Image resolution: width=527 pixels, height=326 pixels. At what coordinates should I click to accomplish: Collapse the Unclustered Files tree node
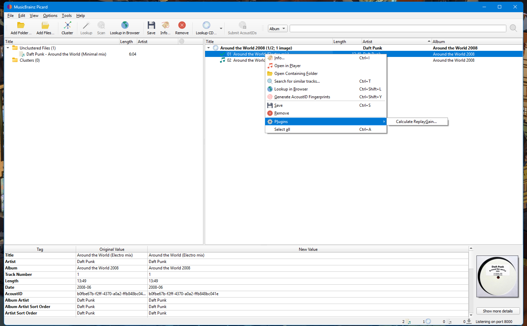pos(8,48)
